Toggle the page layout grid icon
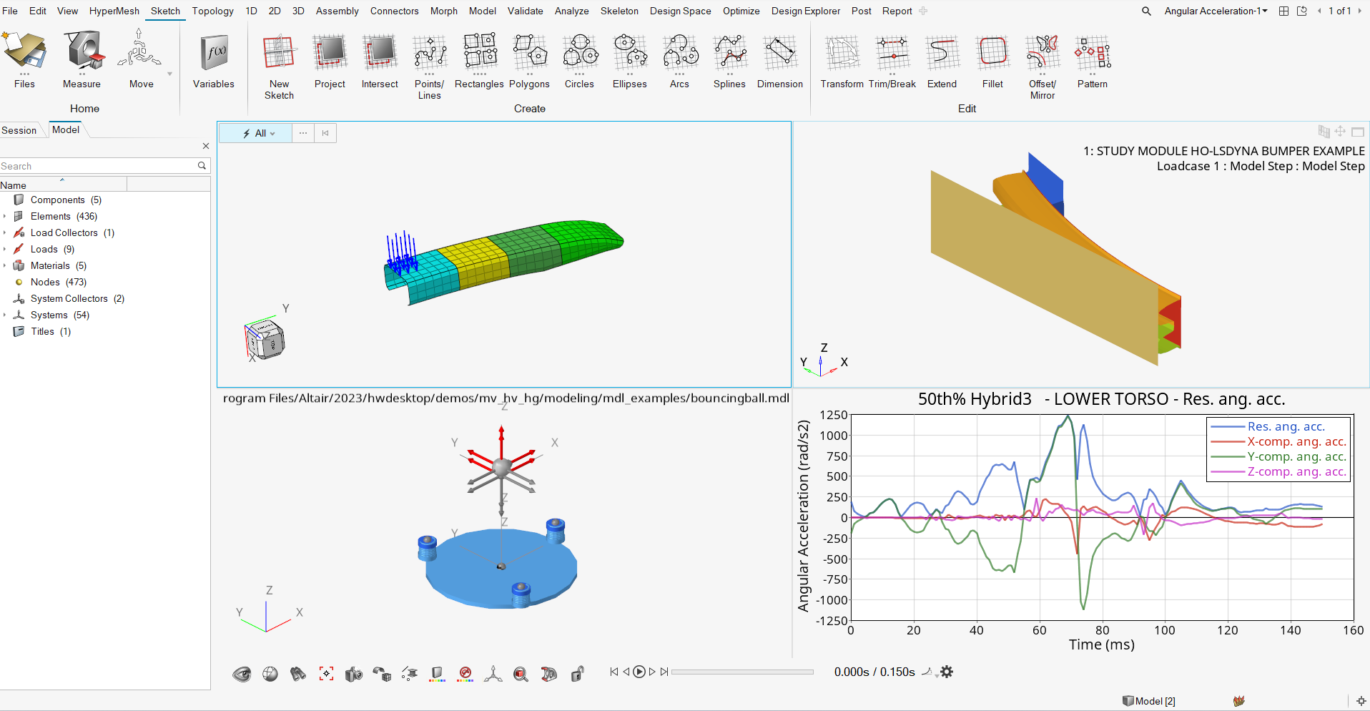This screenshot has height=711, width=1370. pos(1283,11)
